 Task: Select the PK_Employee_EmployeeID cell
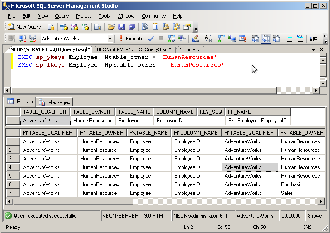[258, 121]
